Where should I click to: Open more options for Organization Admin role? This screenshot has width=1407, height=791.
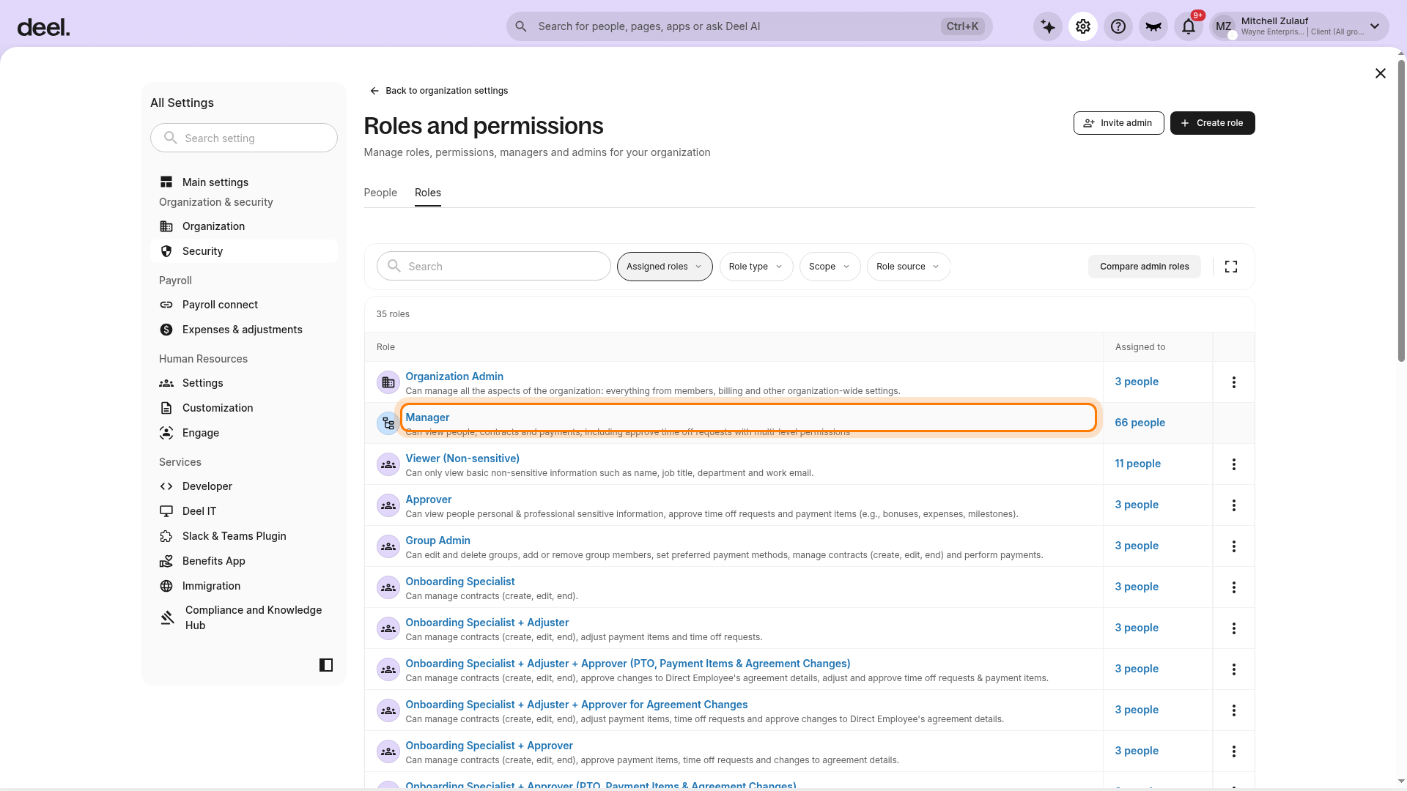1234,382
